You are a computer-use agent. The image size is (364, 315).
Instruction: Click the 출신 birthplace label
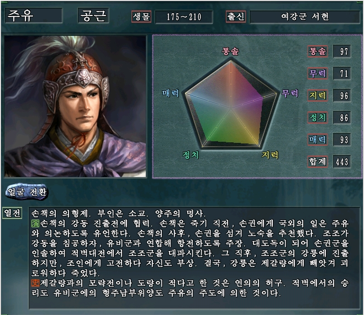tap(236, 17)
